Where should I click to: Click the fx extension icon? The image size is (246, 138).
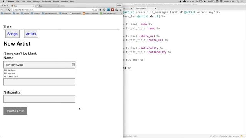pos(116,10)
